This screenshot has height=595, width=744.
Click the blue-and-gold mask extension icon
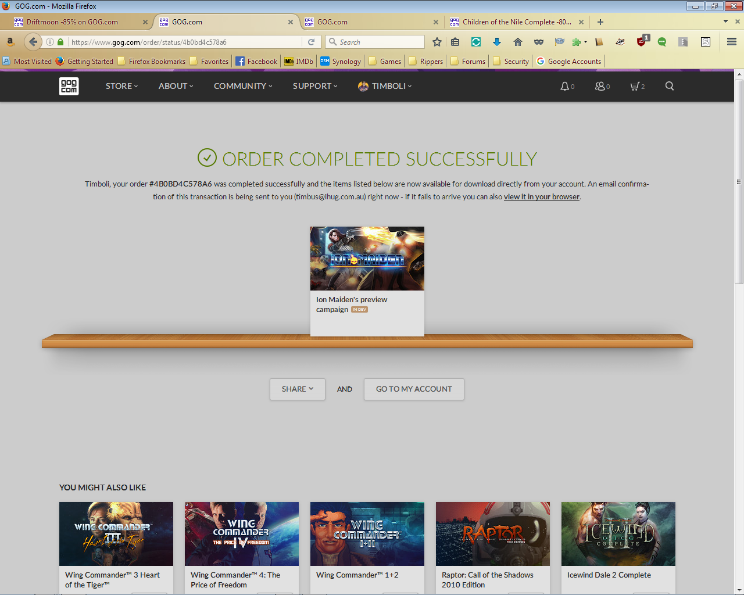[x=560, y=42]
